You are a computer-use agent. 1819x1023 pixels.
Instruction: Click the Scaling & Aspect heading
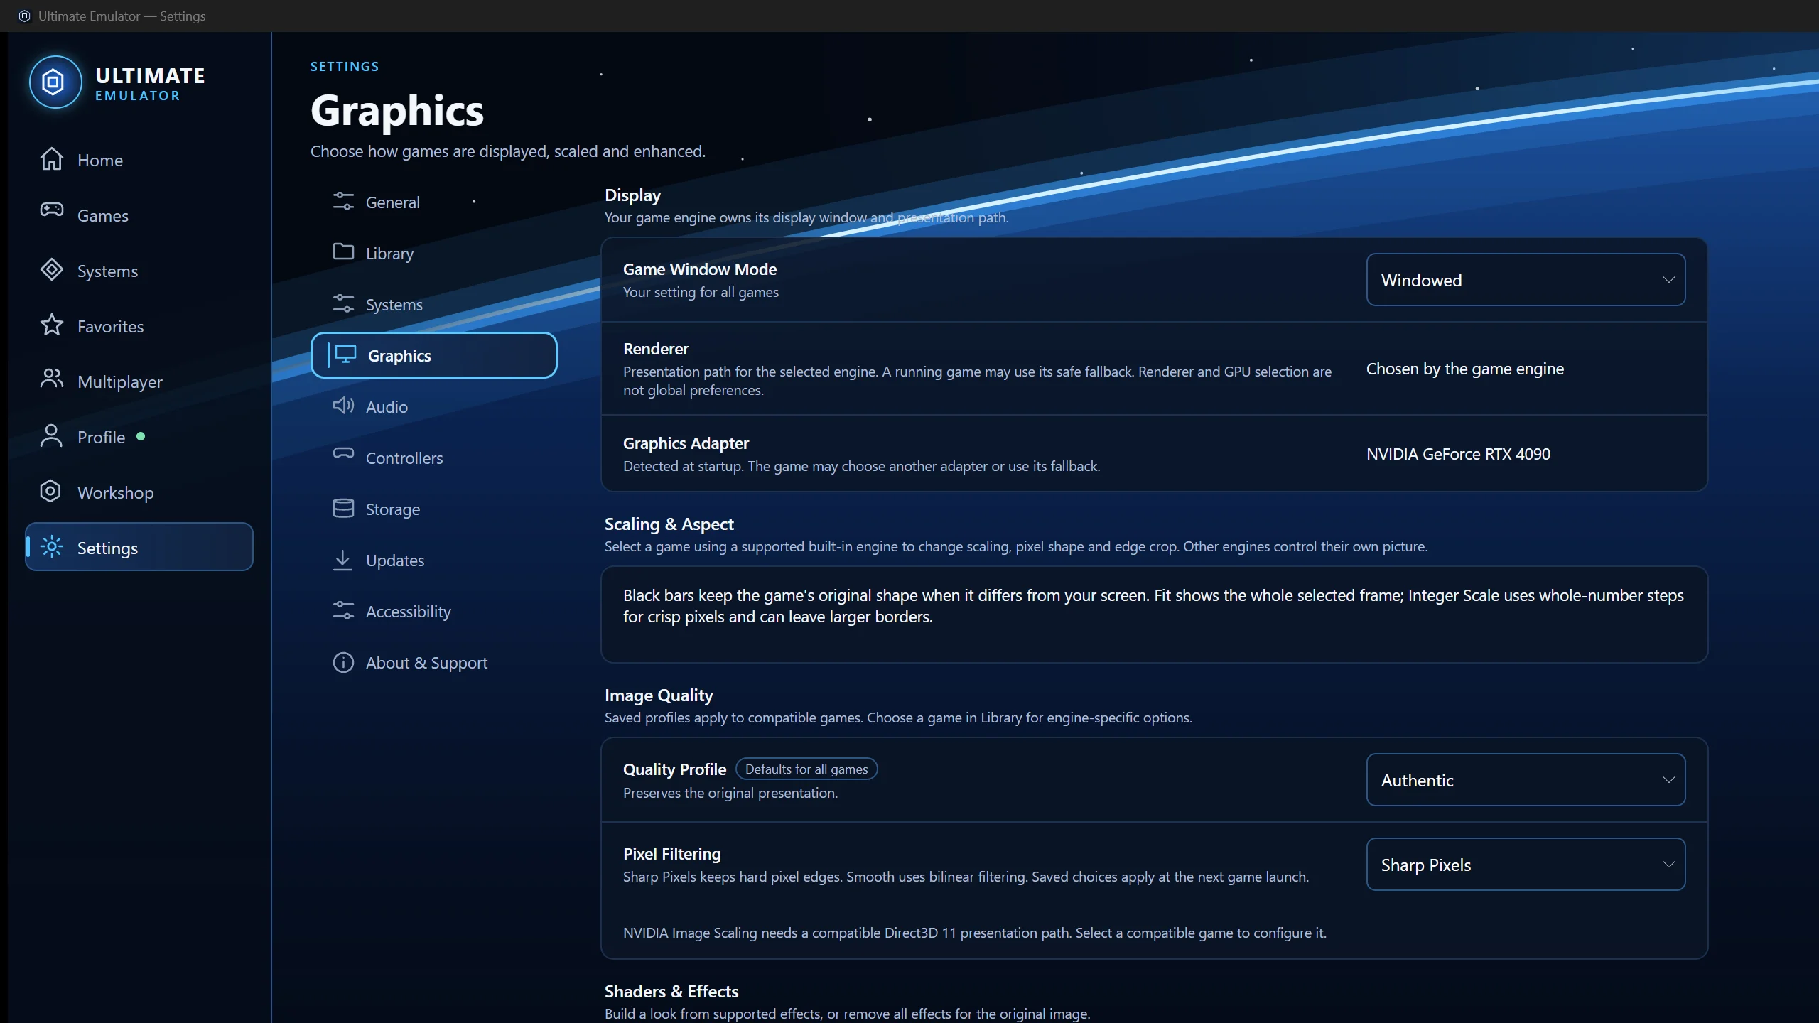(669, 524)
